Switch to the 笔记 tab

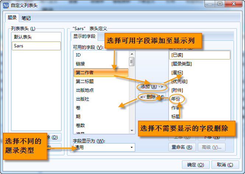click(26, 18)
